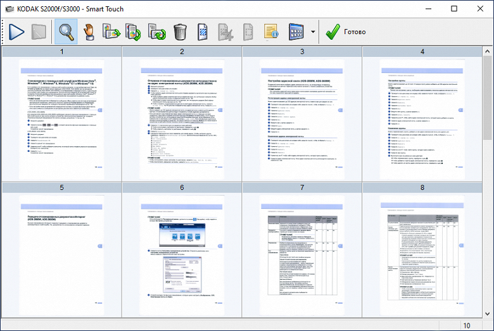Click the grayed crop image icon

click(225, 32)
